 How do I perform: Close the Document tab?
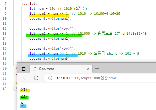(x=88, y=69)
